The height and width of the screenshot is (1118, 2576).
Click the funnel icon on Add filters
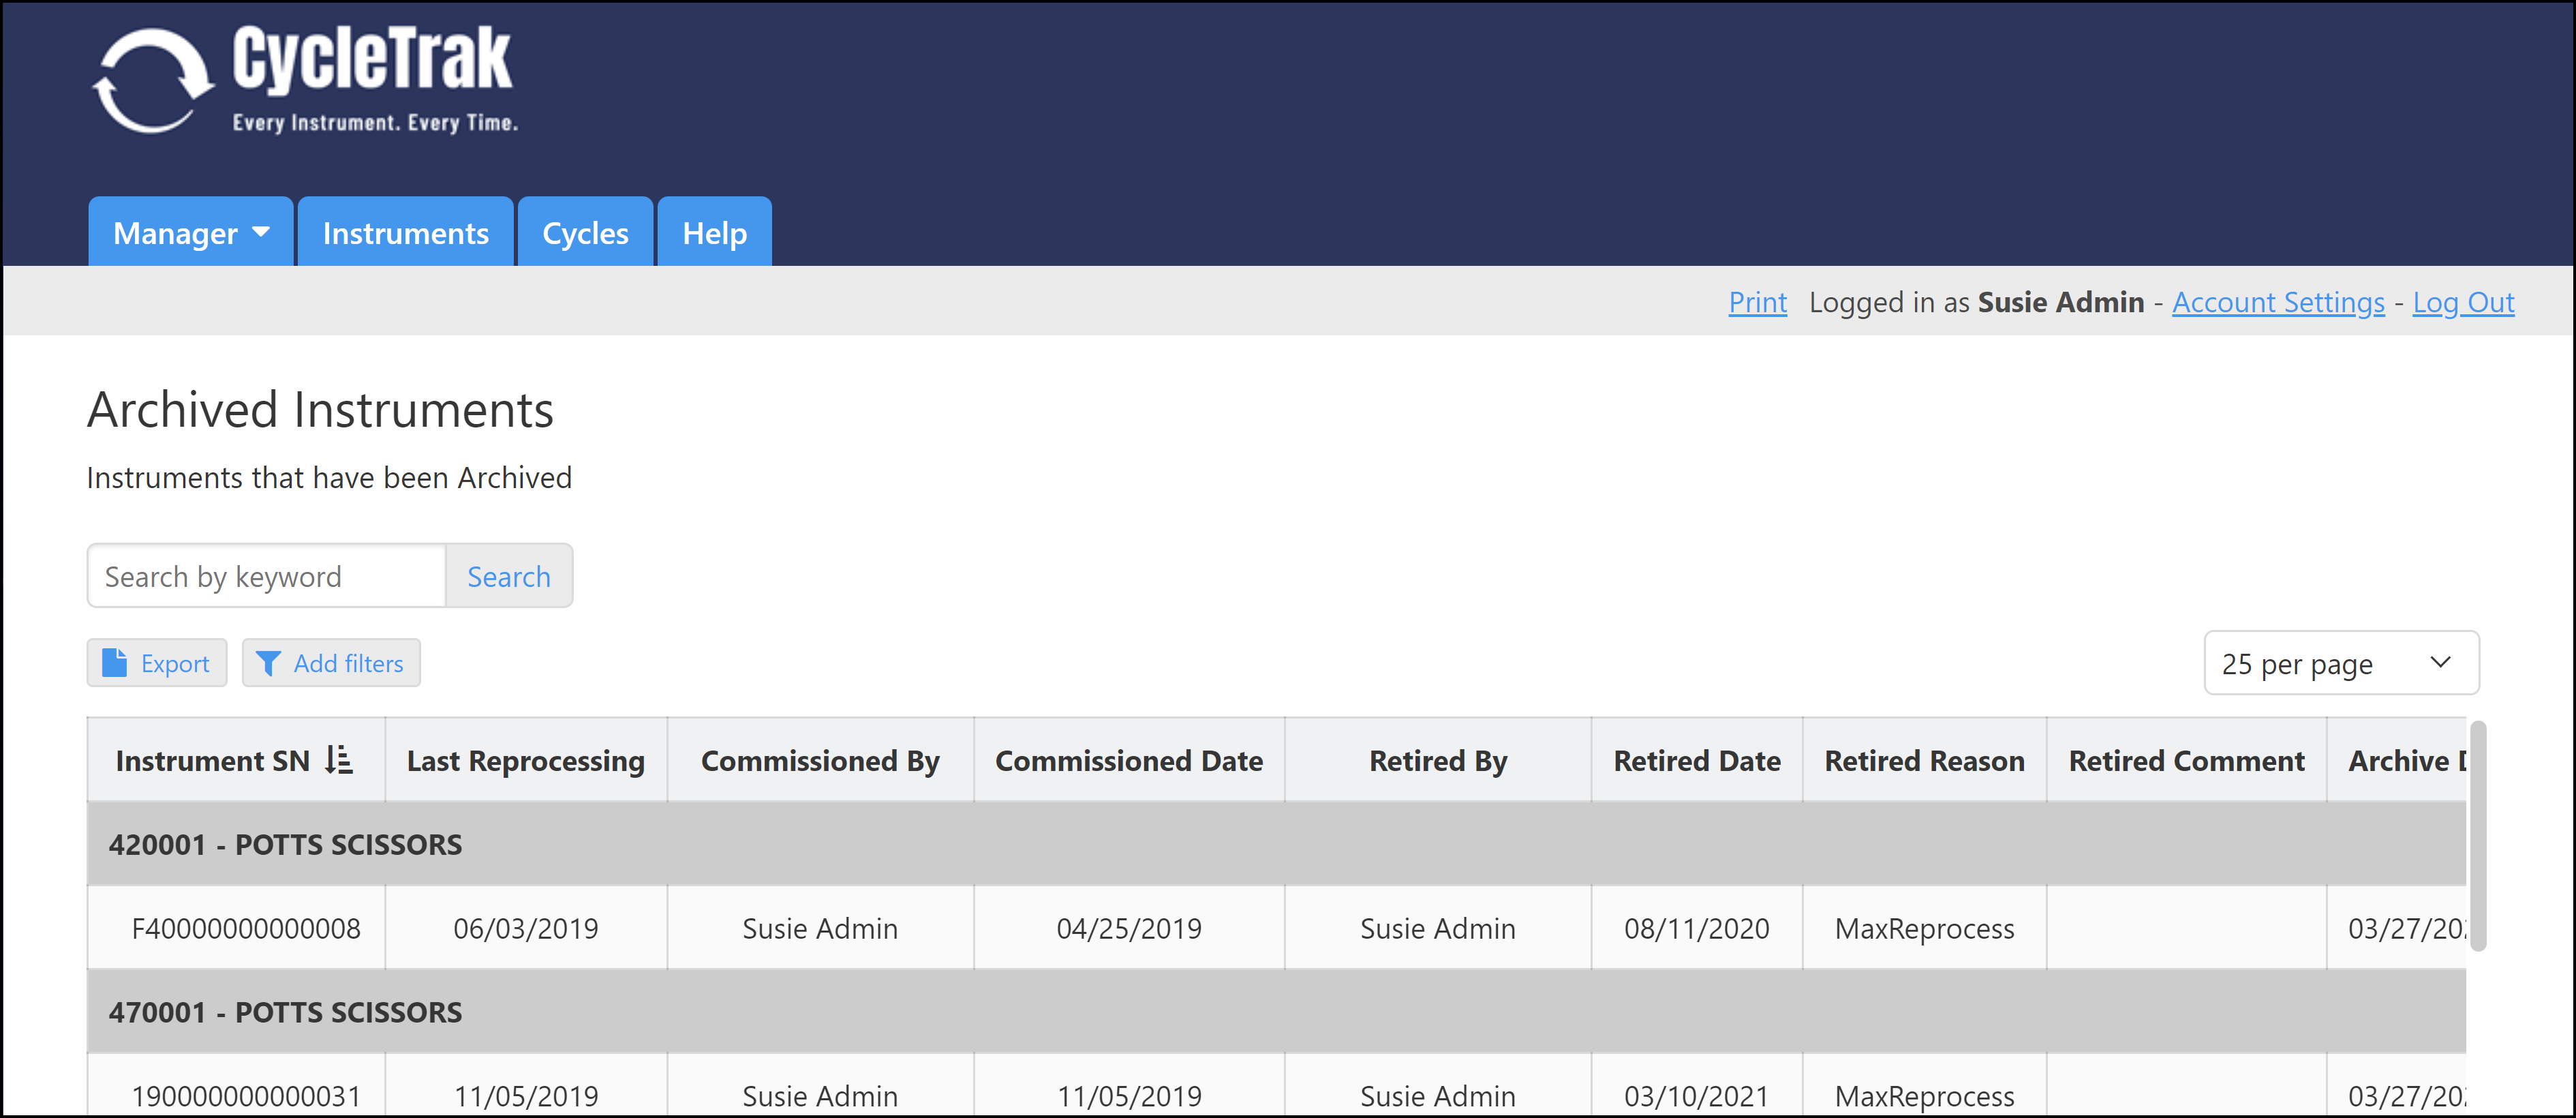tap(268, 663)
